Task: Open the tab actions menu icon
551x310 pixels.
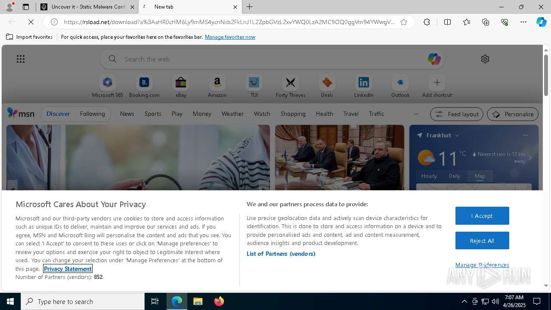Action: tap(26, 7)
